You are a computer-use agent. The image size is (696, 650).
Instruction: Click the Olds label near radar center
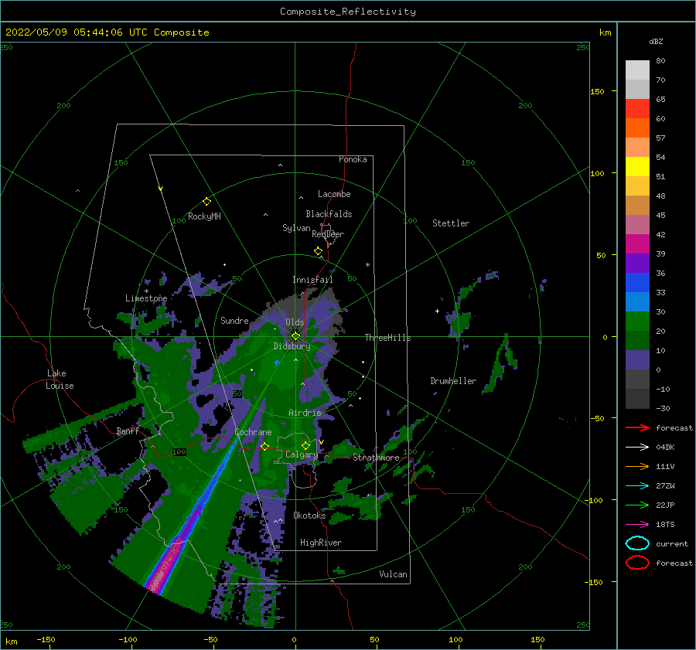click(x=295, y=322)
